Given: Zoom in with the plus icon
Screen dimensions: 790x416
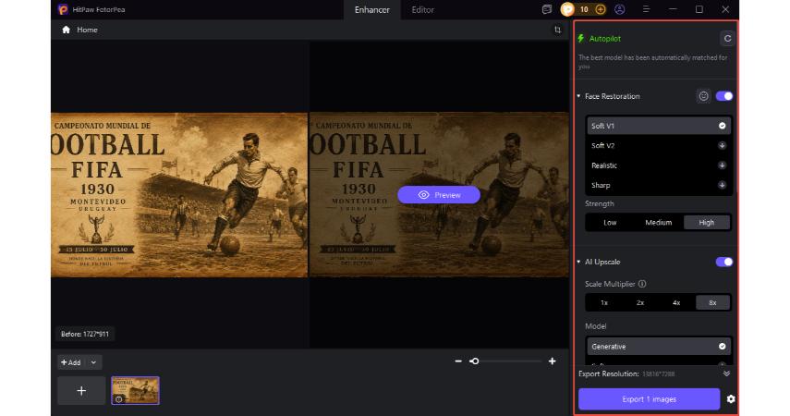Looking at the screenshot, I should pos(553,361).
